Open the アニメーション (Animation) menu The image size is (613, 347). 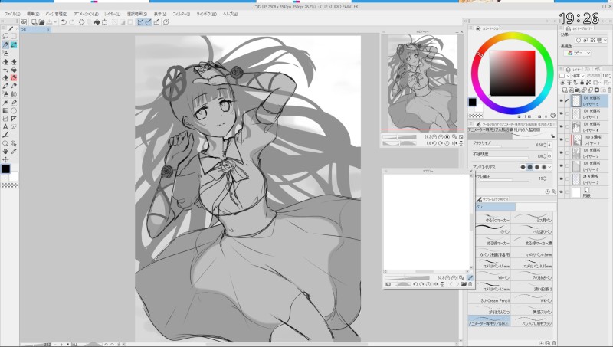(x=86, y=14)
